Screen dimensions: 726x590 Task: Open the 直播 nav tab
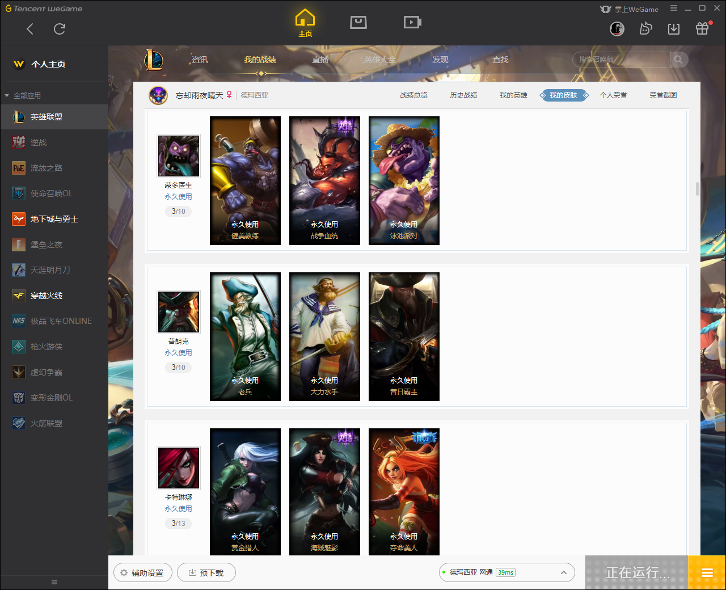[x=320, y=60]
